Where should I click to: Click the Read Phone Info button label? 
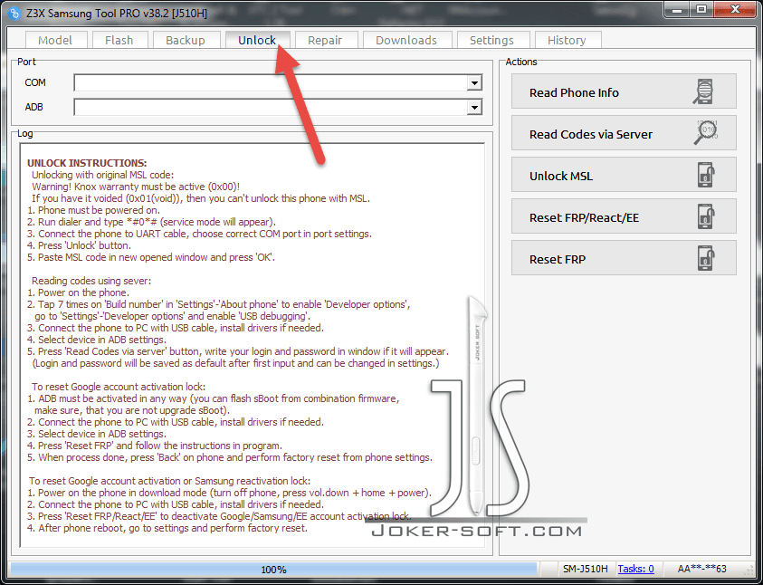coord(574,92)
